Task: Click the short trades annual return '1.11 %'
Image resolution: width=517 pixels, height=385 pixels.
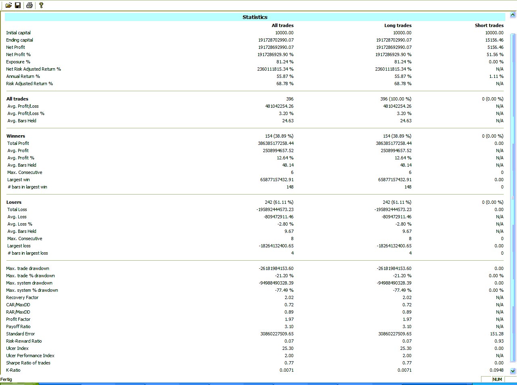Action: [x=496, y=76]
